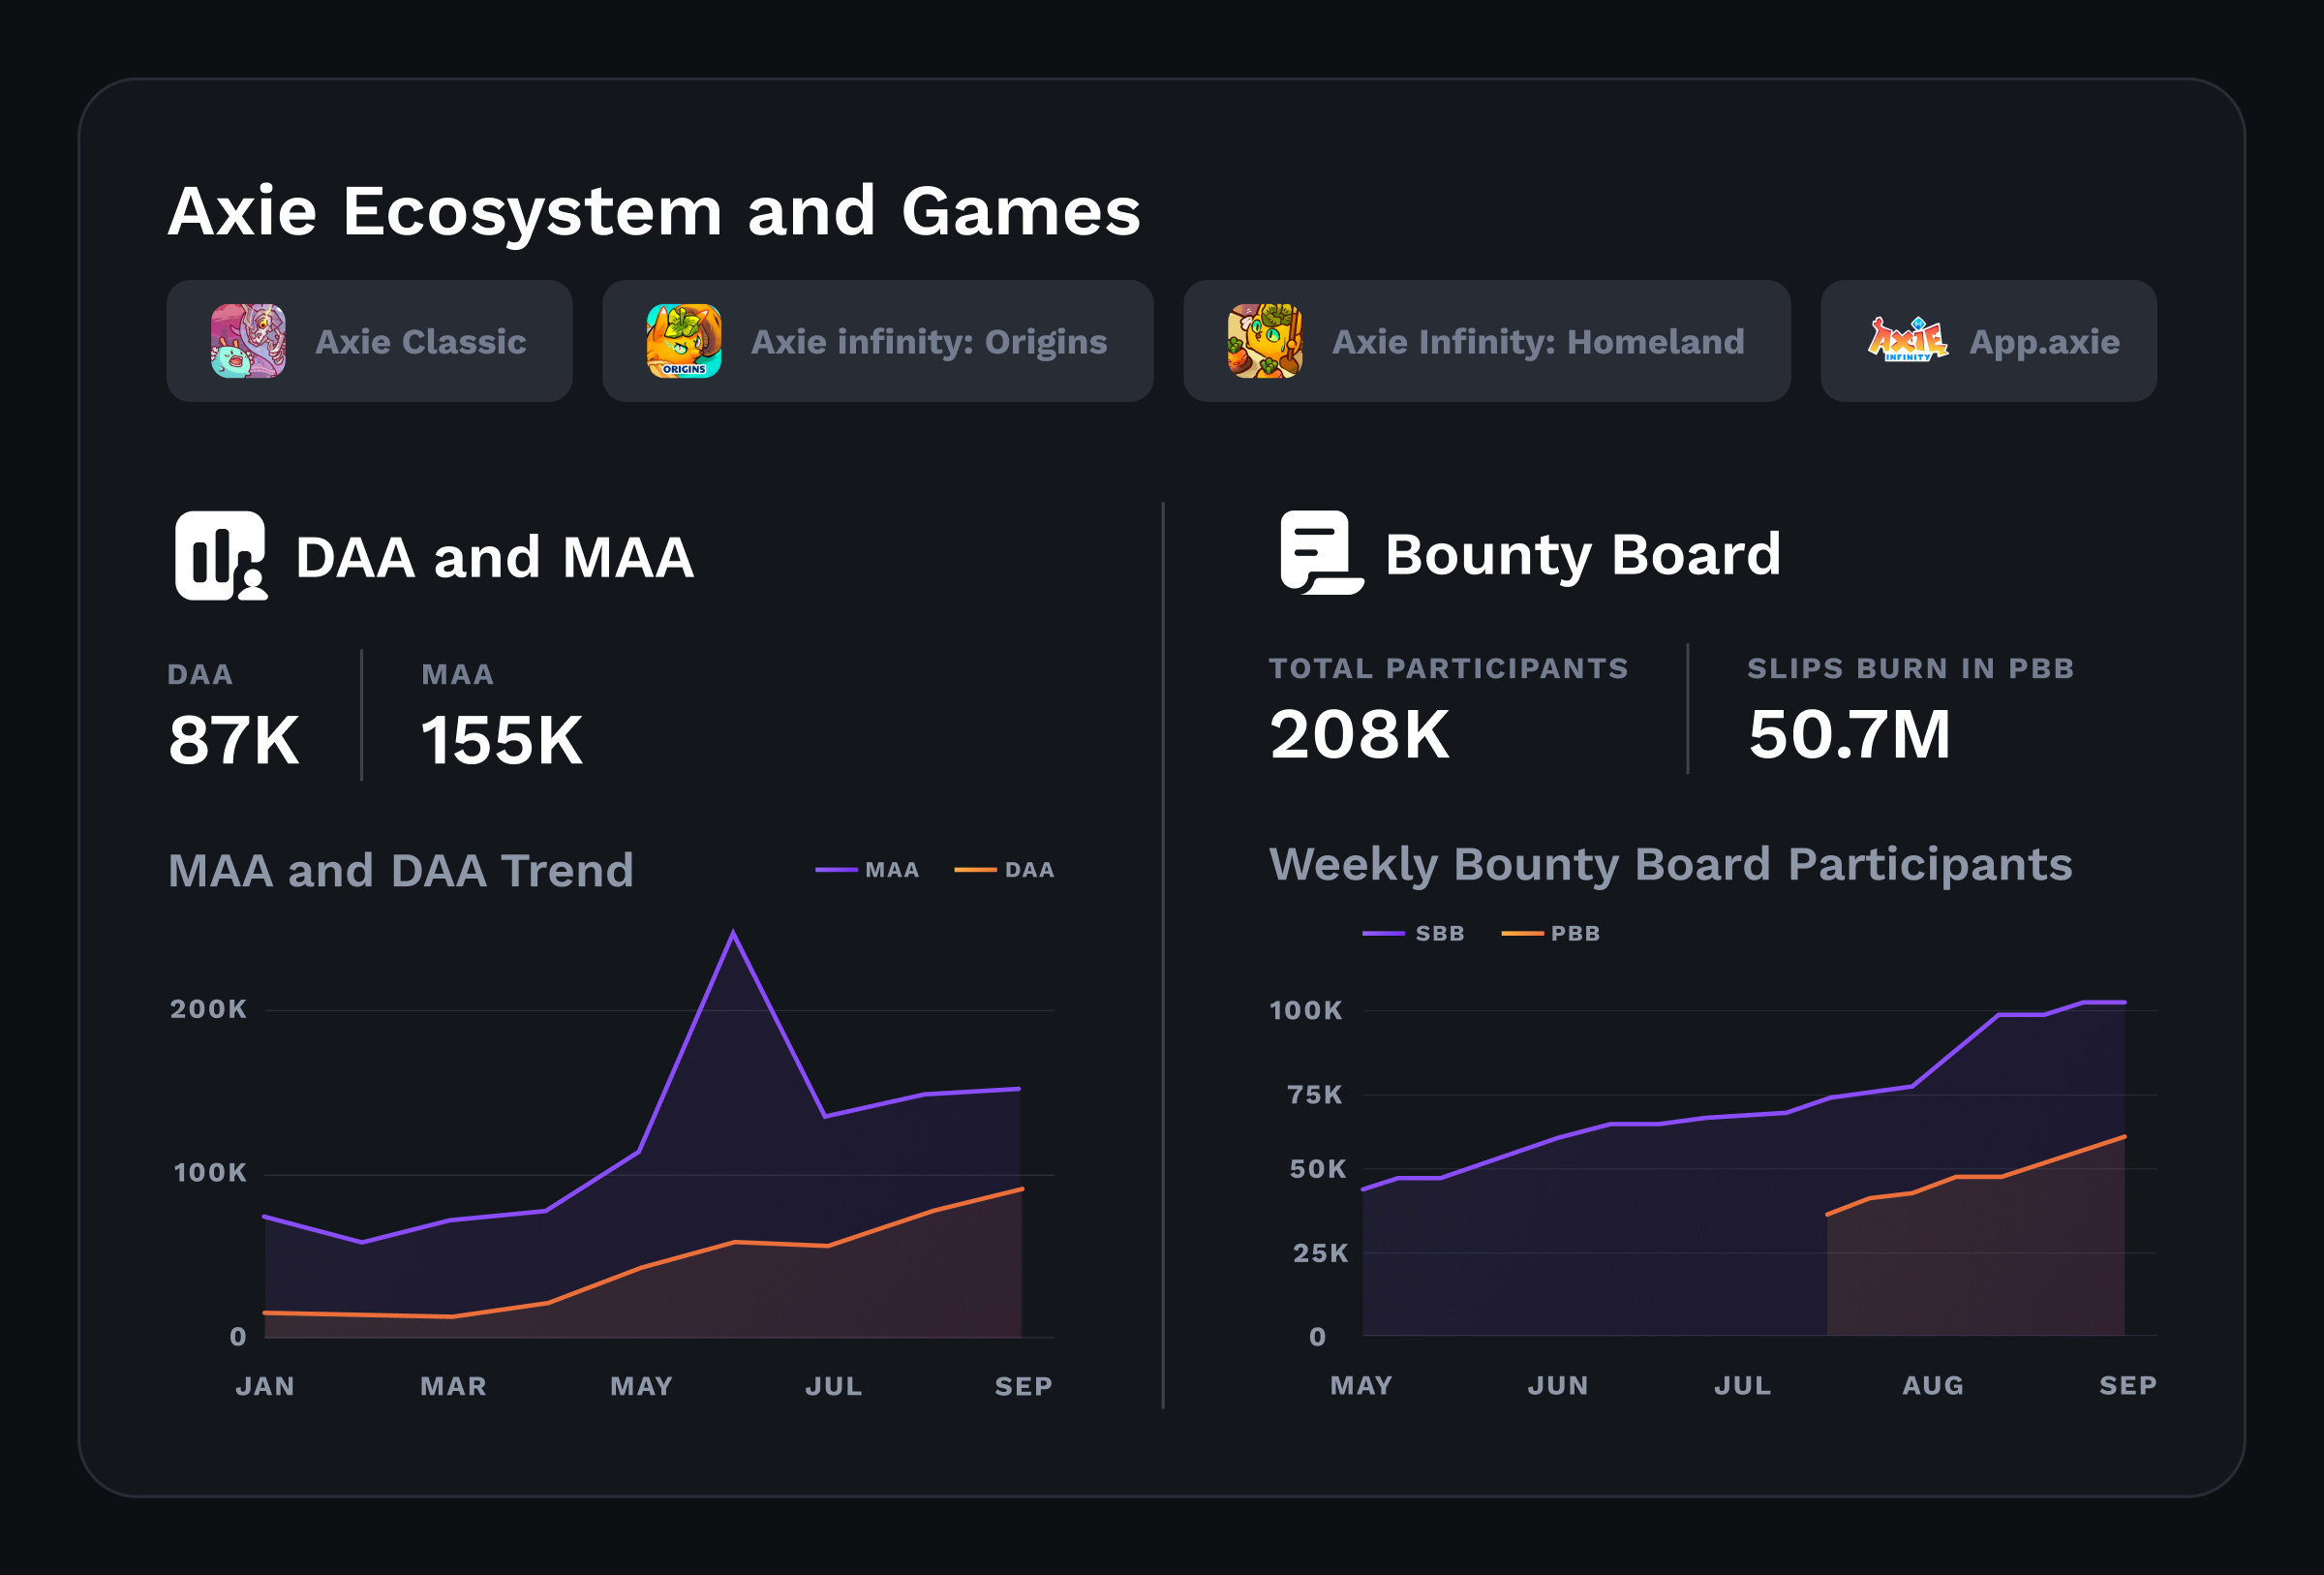
Task: Click the DAA orange legend line
Action: pos(975,870)
